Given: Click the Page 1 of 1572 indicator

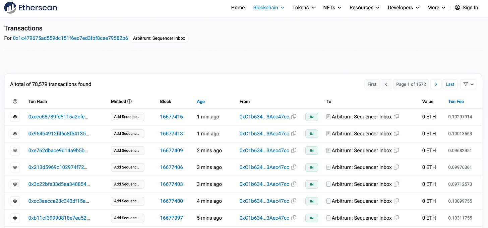Looking at the screenshot, I should pos(411,84).
